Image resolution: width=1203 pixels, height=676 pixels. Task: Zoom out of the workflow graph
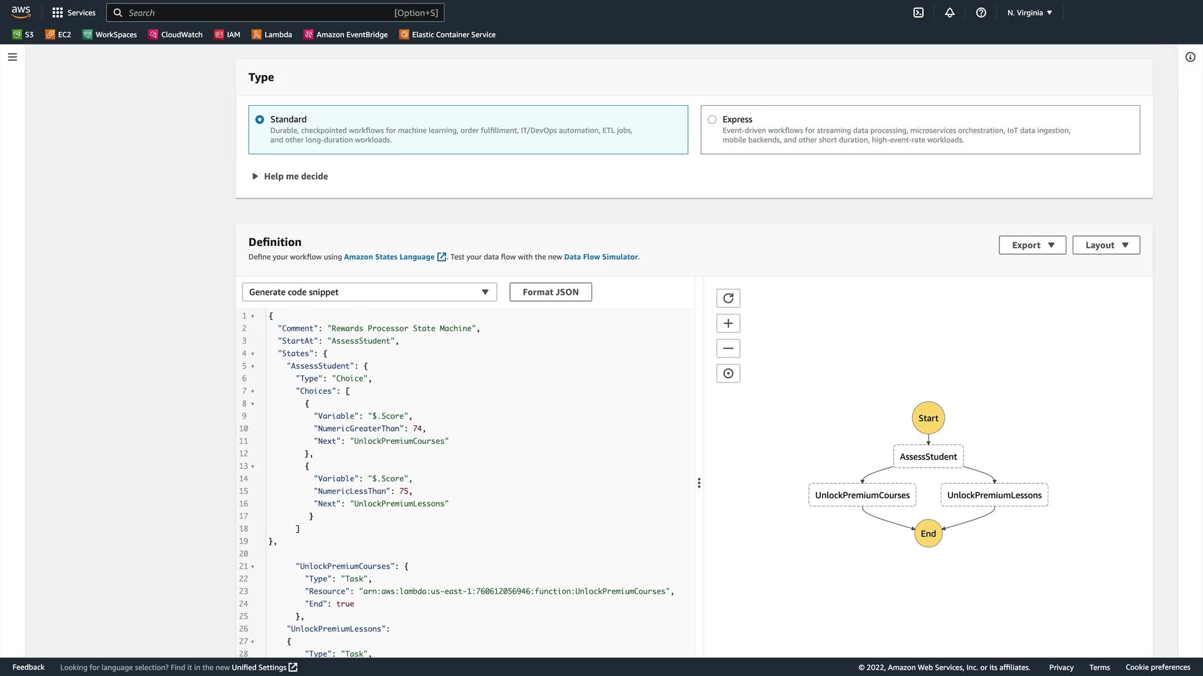click(728, 349)
